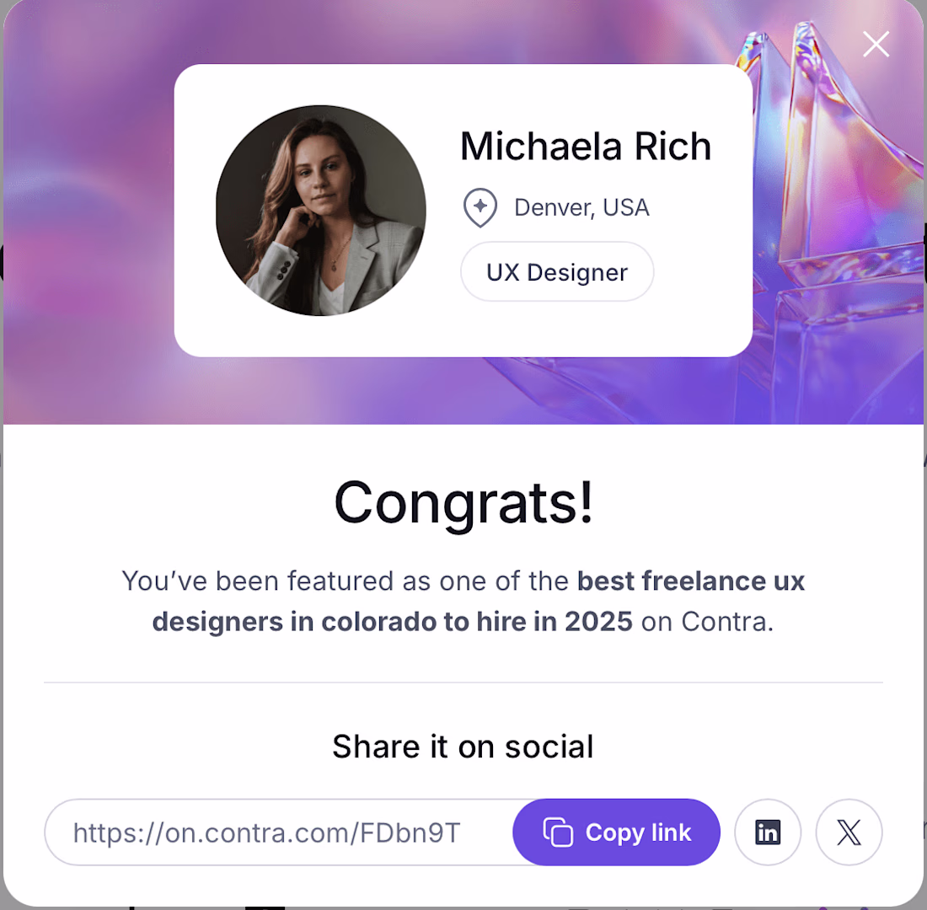Close the congrats dialog with the X
Image resolution: width=927 pixels, height=910 pixels.
(876, 45)
